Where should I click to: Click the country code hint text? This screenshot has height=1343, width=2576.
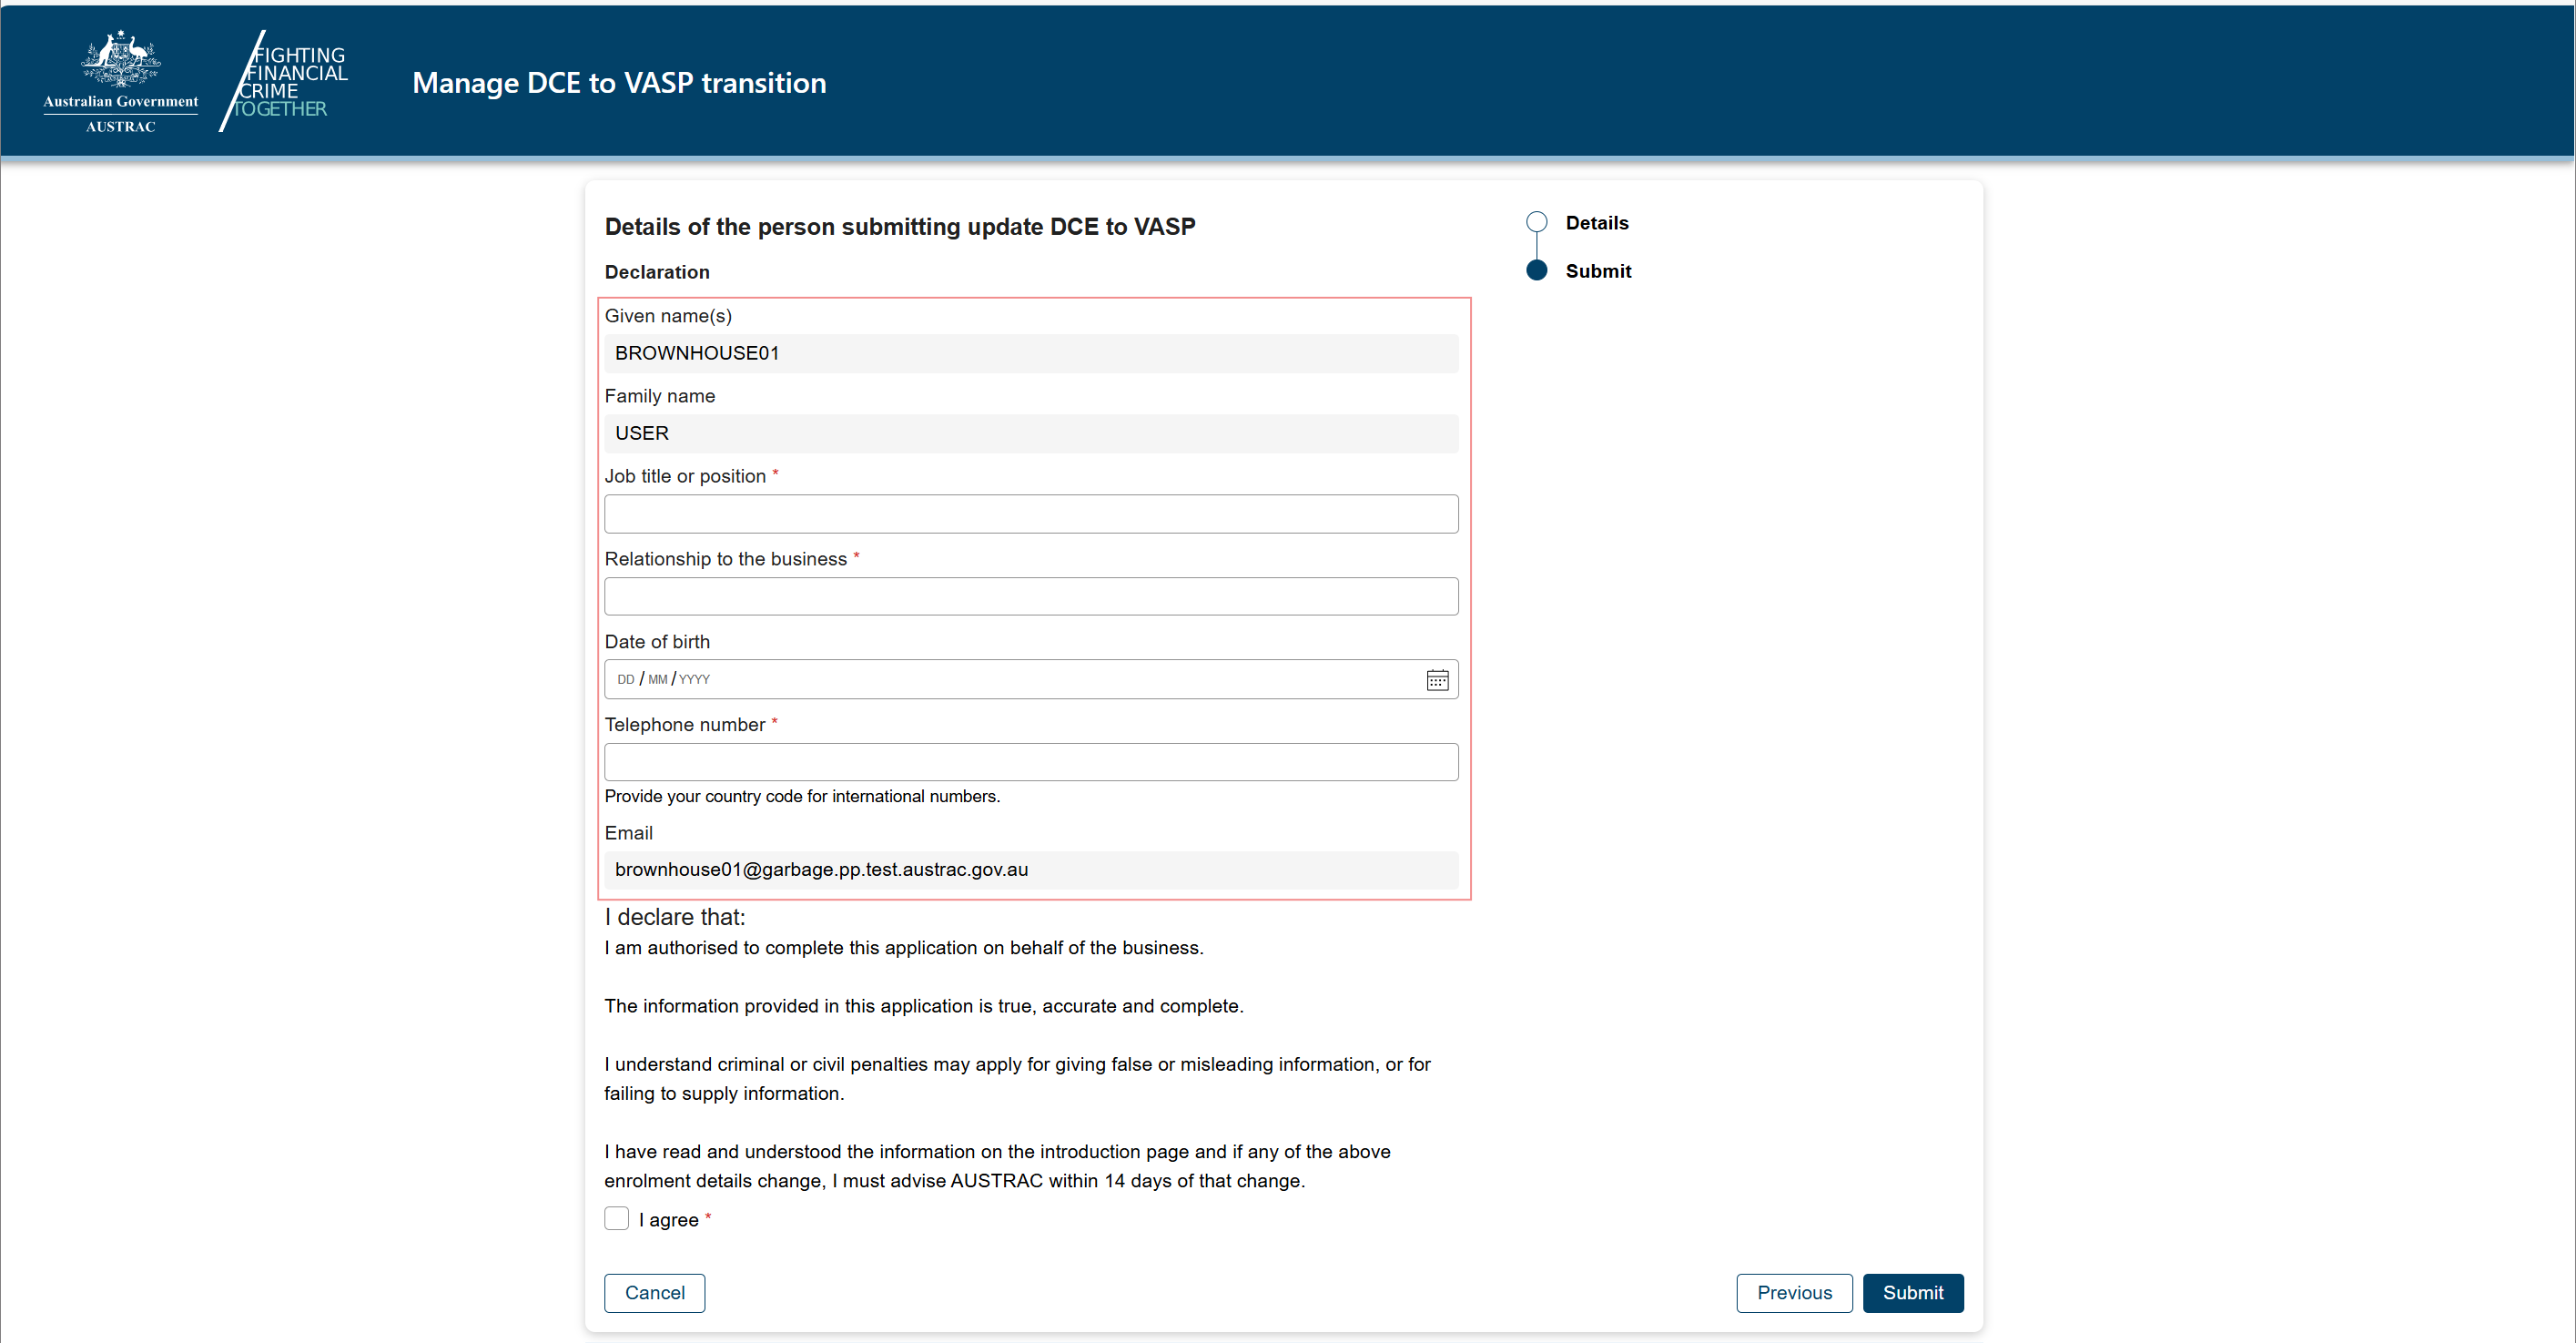click(x=802, y=796)
